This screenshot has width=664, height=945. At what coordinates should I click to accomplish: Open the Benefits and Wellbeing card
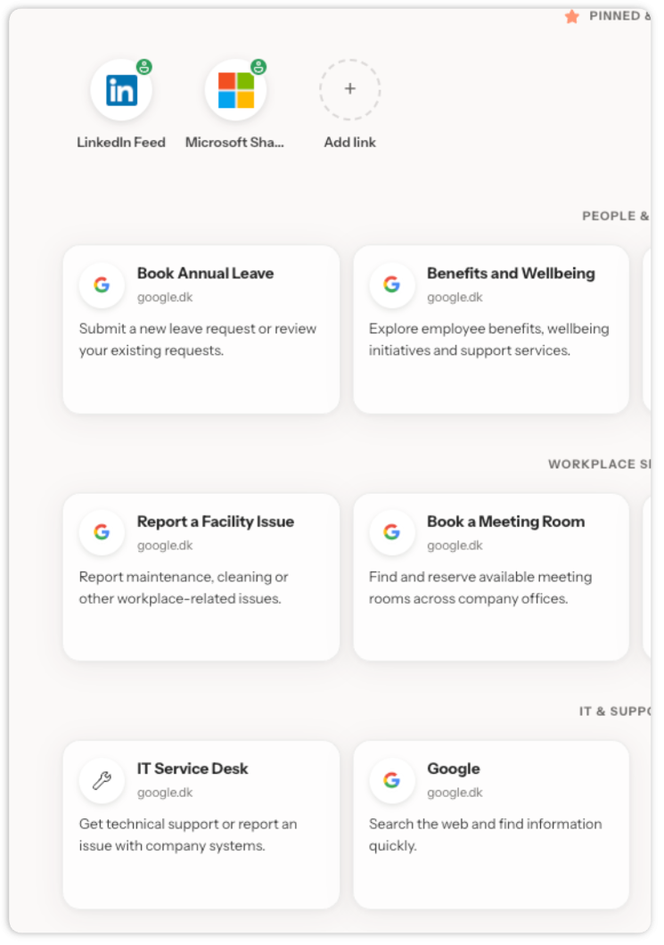pyautogui.click(x=491, y=329)
